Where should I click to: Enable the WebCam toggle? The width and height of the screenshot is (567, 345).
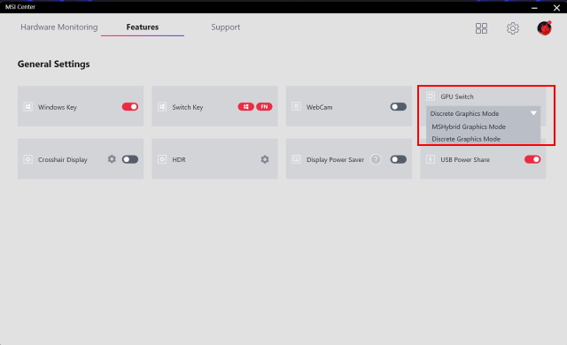398,107
